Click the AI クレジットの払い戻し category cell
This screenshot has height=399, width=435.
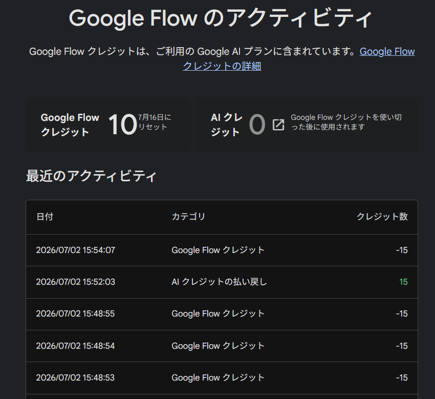click(x=219, y=282)
